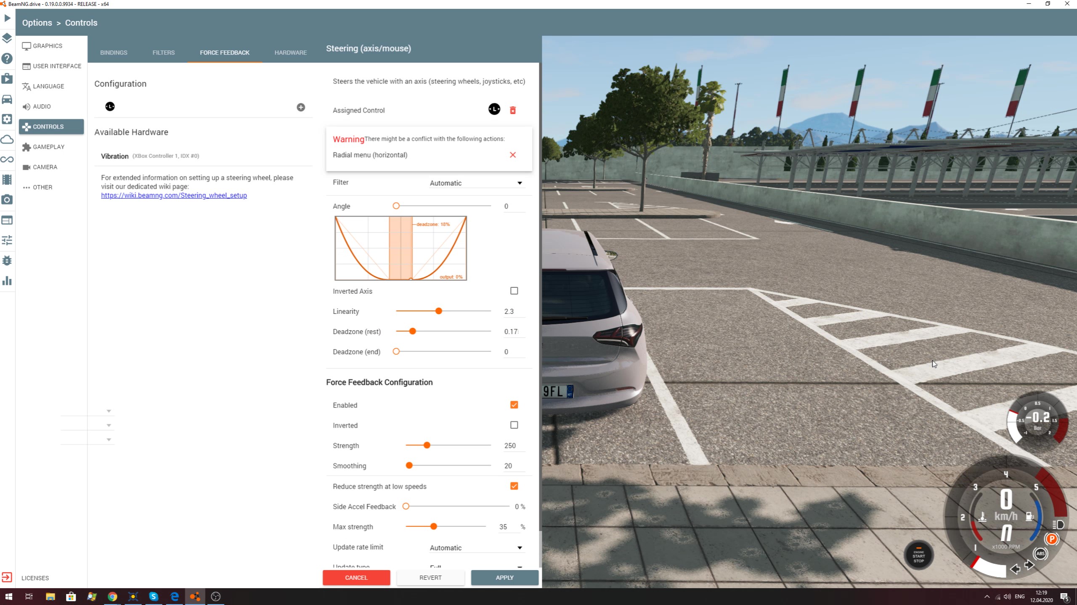Image resolution: width=1077 pixels, height=605 pixels.
Task: Click the Apply button
Action: pos(504,578)
